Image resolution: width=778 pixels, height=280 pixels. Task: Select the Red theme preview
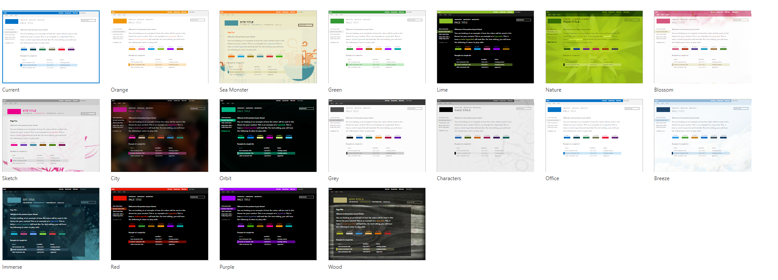pyautogui.click(x=159, y=224)
